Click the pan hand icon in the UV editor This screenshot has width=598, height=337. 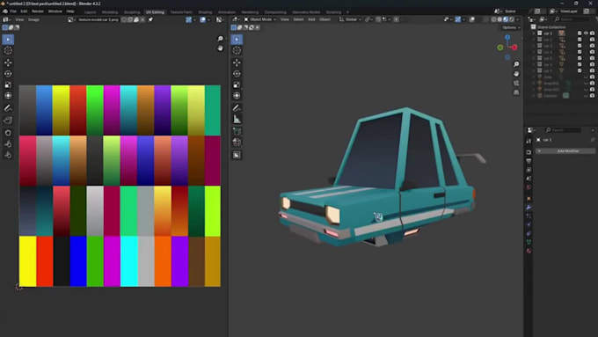click(x=220, y=48)
